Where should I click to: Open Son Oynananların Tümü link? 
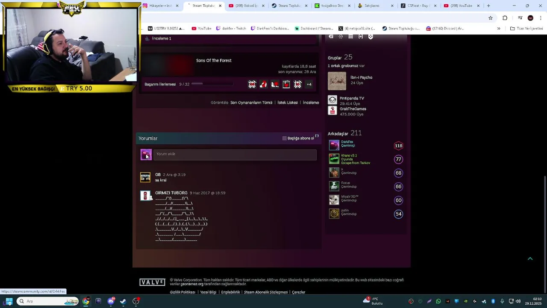pos(251,103)
